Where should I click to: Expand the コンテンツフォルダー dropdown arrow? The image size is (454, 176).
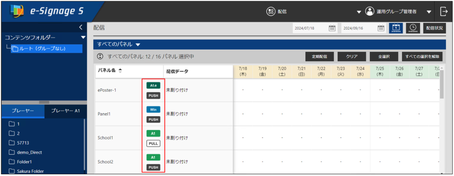[x=83, y=37]
